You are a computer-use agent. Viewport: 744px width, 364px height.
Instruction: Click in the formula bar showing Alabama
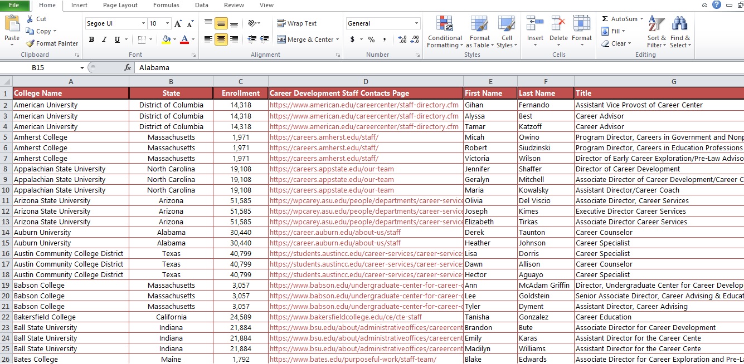pos(438,67)
